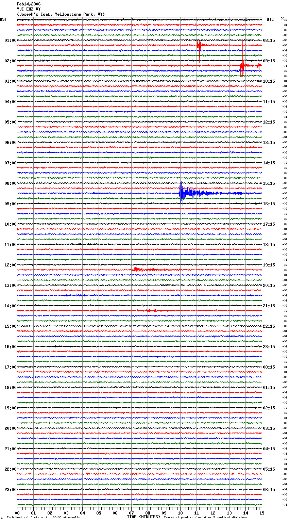Click the date label Feb14,2006
Image resolution: width=289 pixels, height=522 pixels.
point(29,4)
